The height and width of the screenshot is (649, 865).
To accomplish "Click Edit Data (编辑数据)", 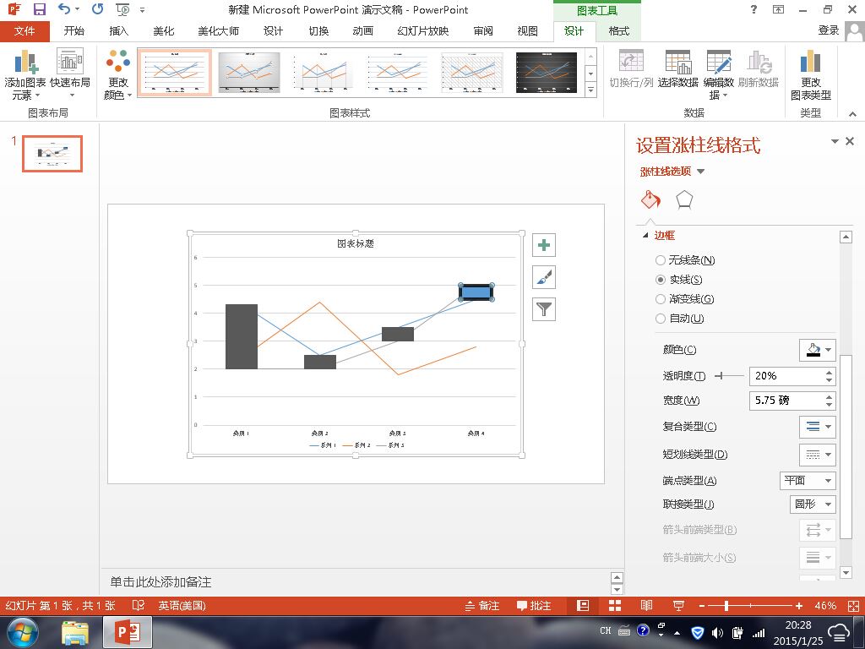I will tap(718, 74).
